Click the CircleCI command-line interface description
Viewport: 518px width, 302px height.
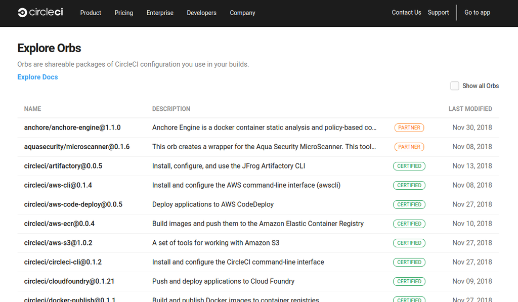click(x=238, y=262)
